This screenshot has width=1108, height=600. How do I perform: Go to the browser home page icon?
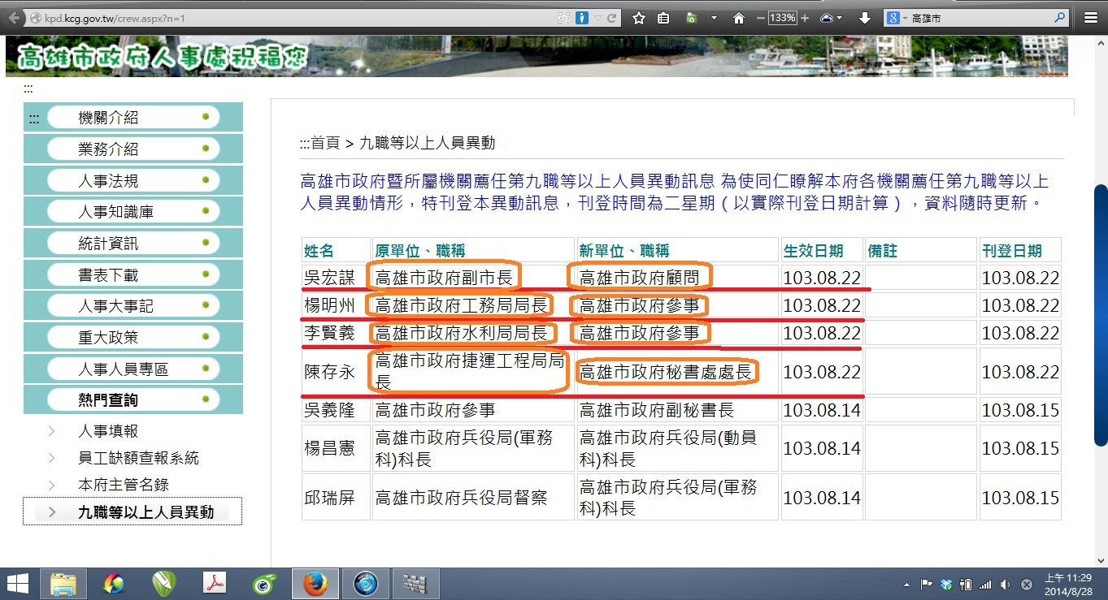[x=738, y=18]
